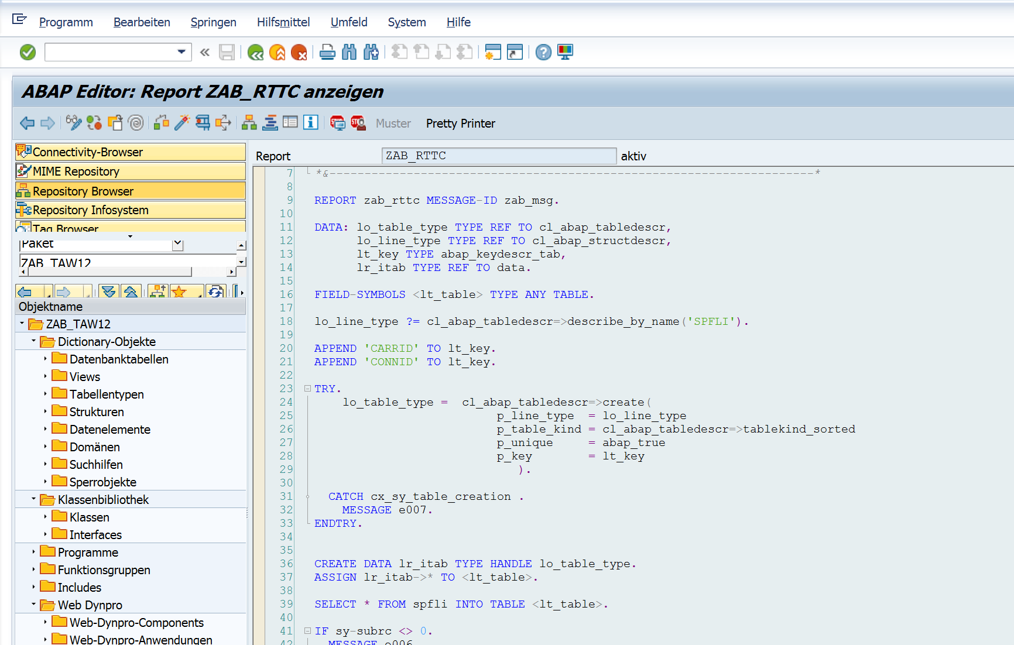Collapse the Dictionary-Objekte node
Image resolution: width=1014 pixels, height=645 pixels.
pyautogui.click(x=33, y=341)
